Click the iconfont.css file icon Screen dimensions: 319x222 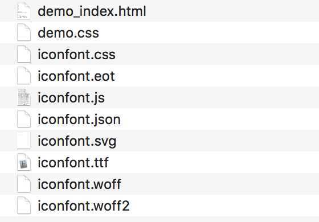tap(24, 54)
